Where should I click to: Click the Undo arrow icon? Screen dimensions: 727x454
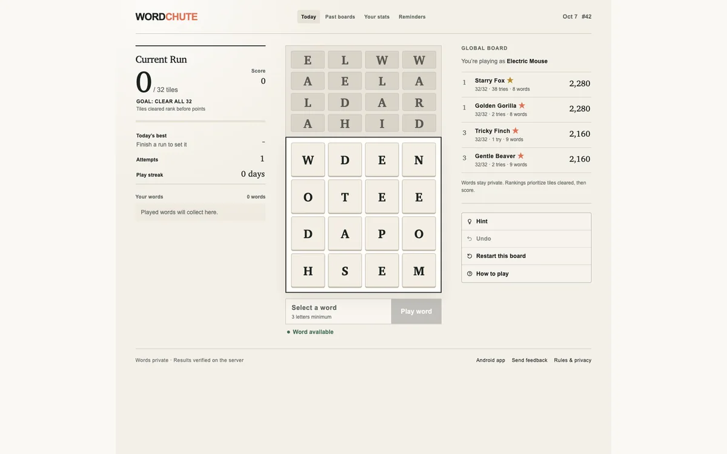pos(470,239)
